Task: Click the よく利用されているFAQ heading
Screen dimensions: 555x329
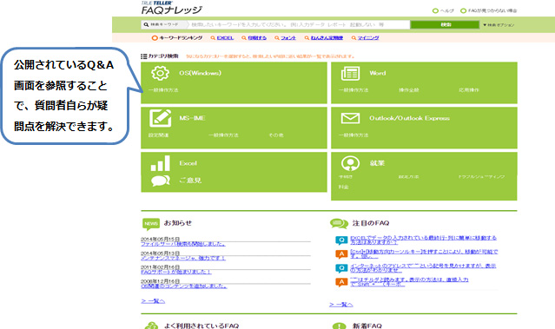Action: click(x=201, y=326)
